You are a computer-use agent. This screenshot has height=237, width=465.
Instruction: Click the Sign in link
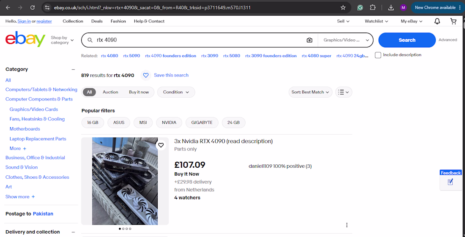(24, 21)
